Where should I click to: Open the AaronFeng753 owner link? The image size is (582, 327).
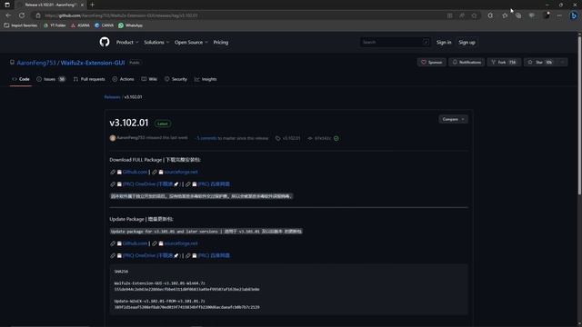point(36,63)
